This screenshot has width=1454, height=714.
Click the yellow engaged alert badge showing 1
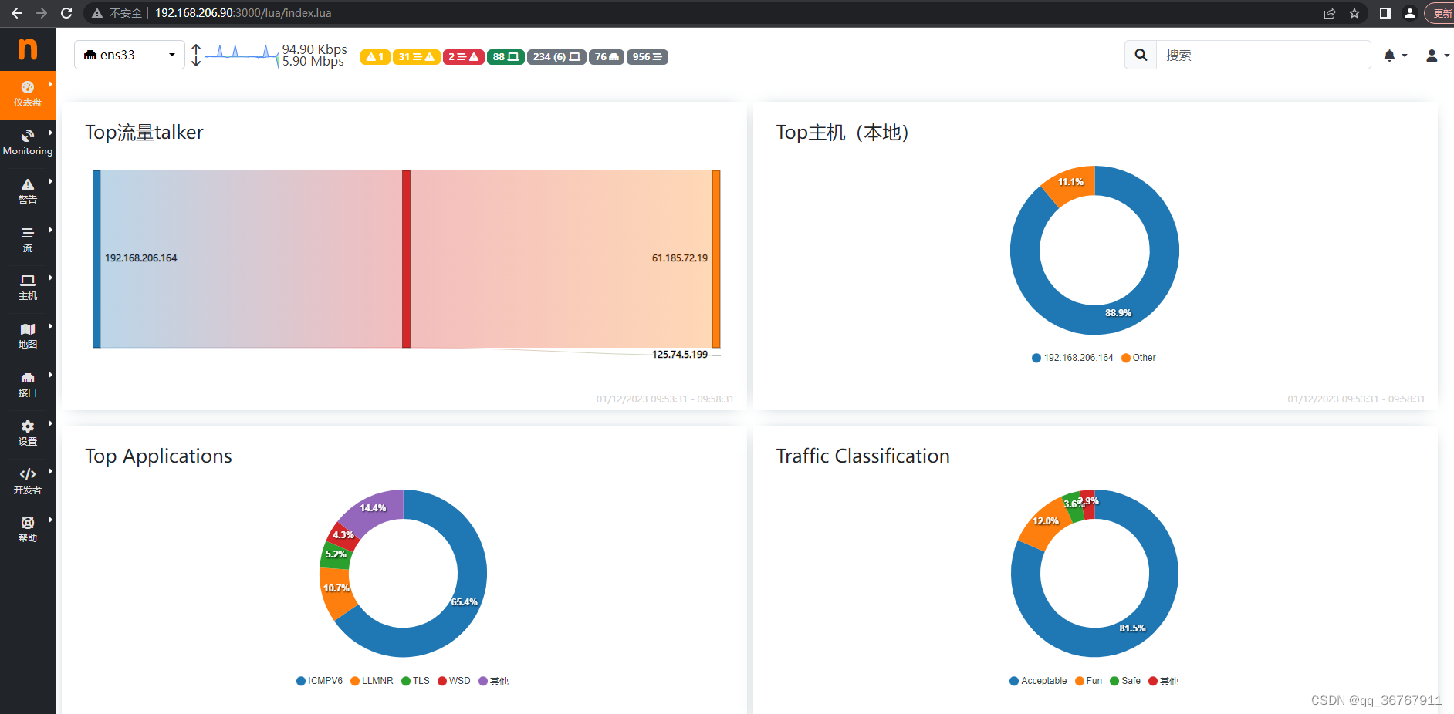click(375, 57)
